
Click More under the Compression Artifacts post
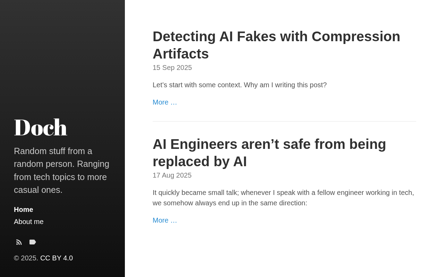[x=165, y=102]
